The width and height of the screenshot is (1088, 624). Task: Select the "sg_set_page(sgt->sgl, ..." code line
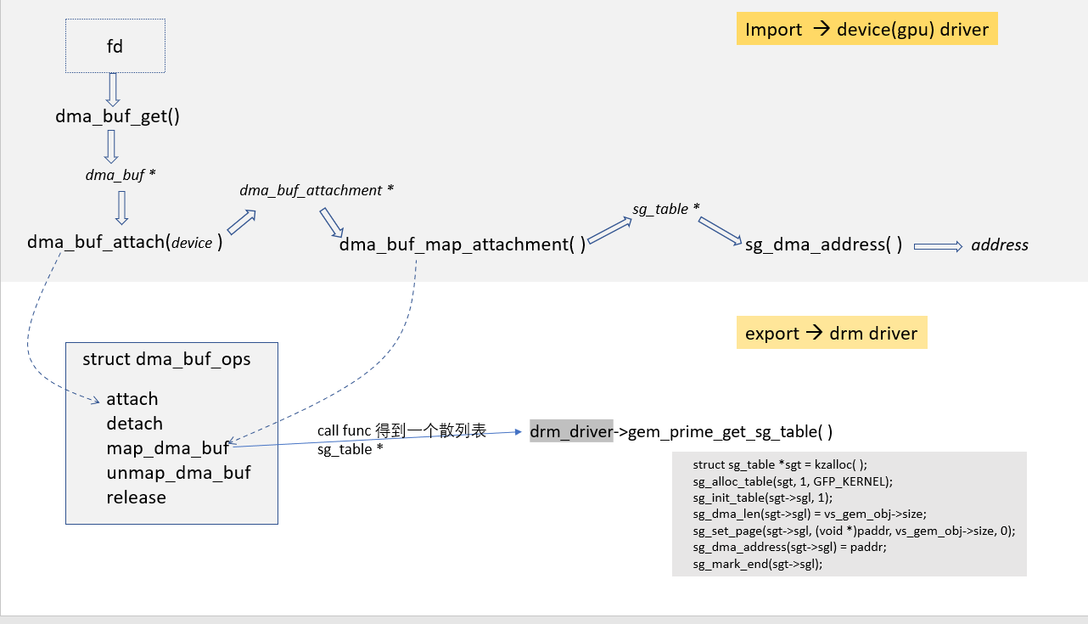coord(854,531)
